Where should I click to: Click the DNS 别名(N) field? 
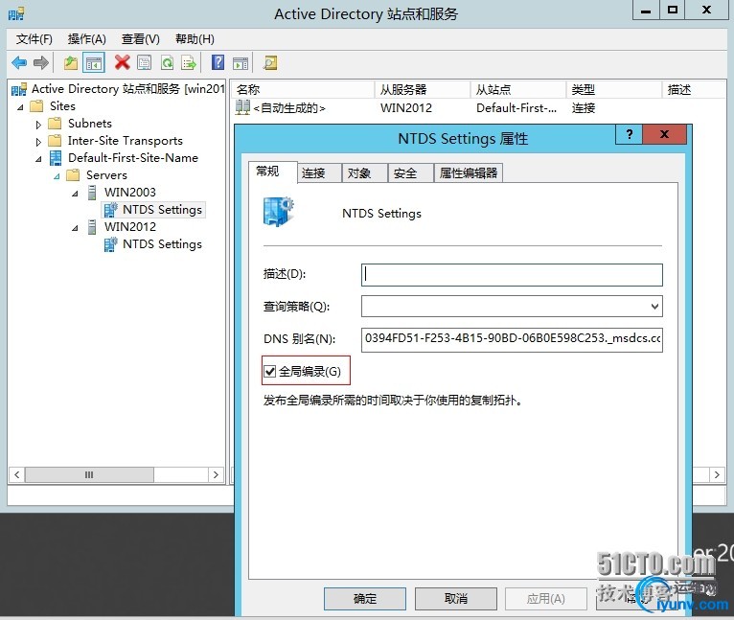click(512, 339)
